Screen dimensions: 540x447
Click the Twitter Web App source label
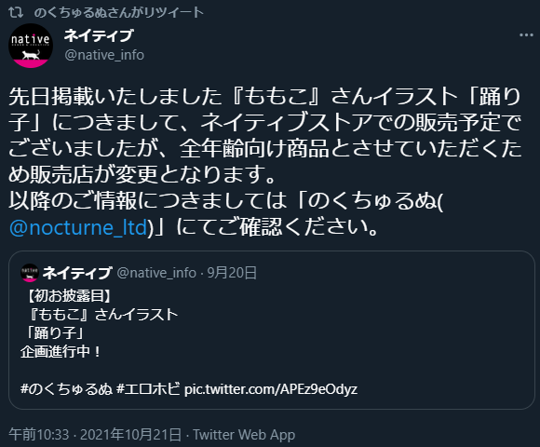pos(244,435)
